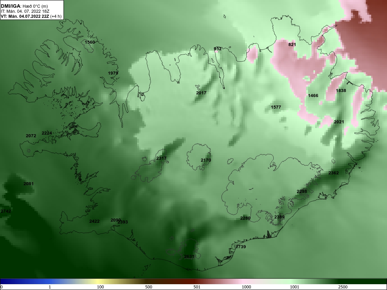This screenshot has width=387, height=290.
Task: Select the 2072 value on the west peninsula
Action: (x=31, y=136)
